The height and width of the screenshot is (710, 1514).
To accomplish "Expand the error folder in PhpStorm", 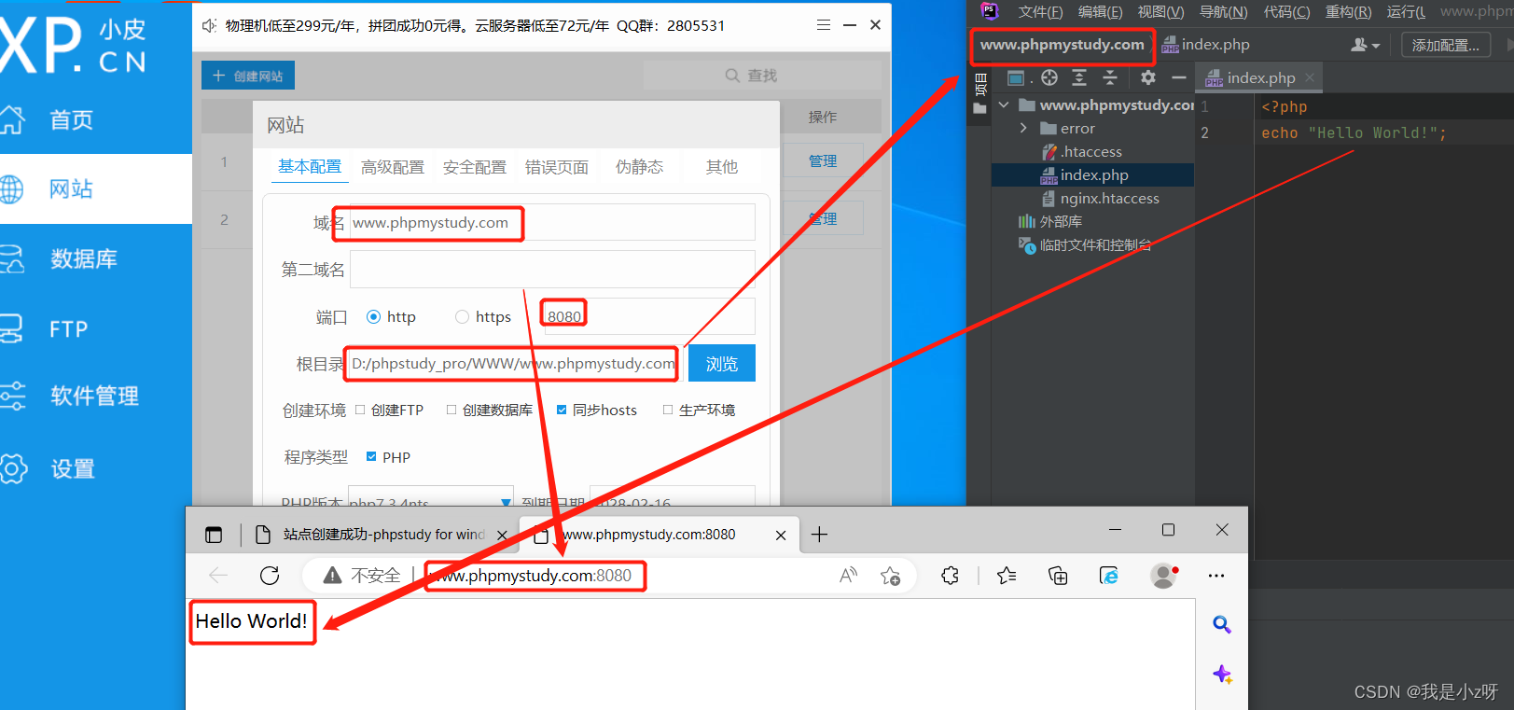I will click(x=1023, y=129).
